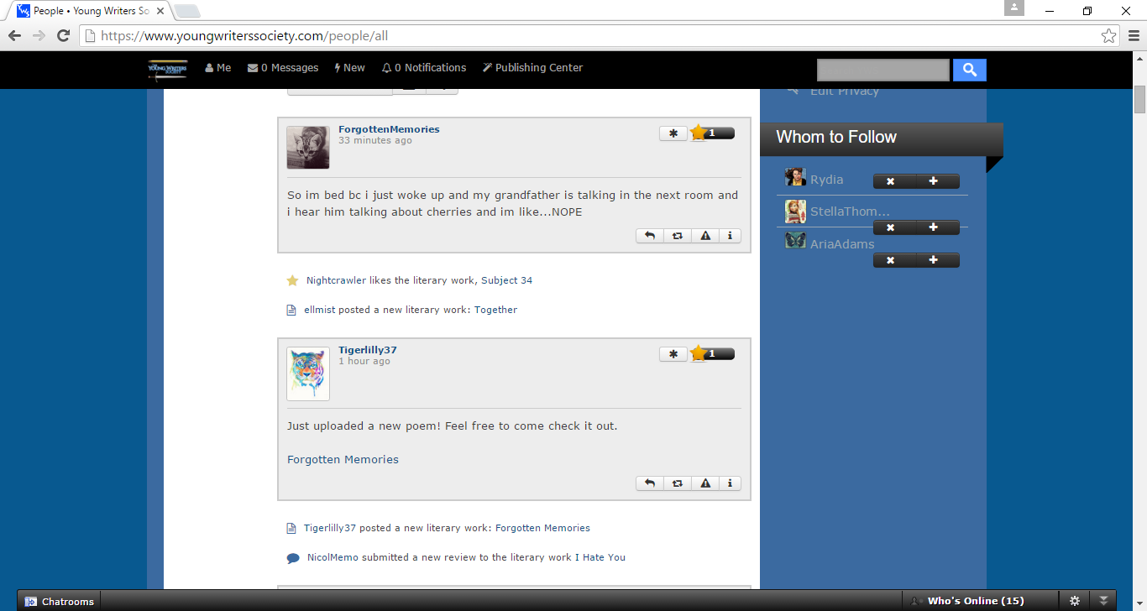Click reply arrow on ForgottenMemories post
Viewport: 1147px width, 611px height.
pos(650,236)
